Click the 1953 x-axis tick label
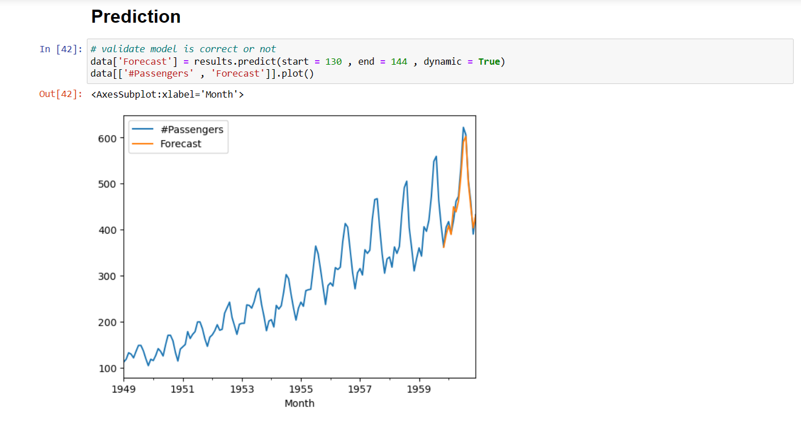Screen dimensions: 801x425 242,389
